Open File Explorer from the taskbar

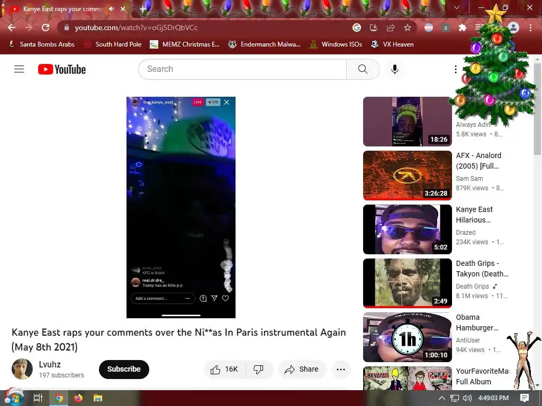[98, 398]
